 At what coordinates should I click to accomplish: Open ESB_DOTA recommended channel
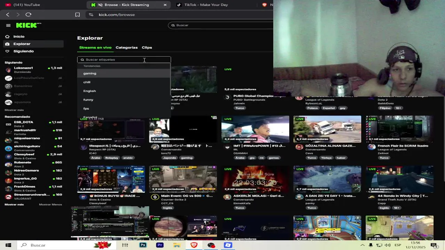click(x=33, y=124)
